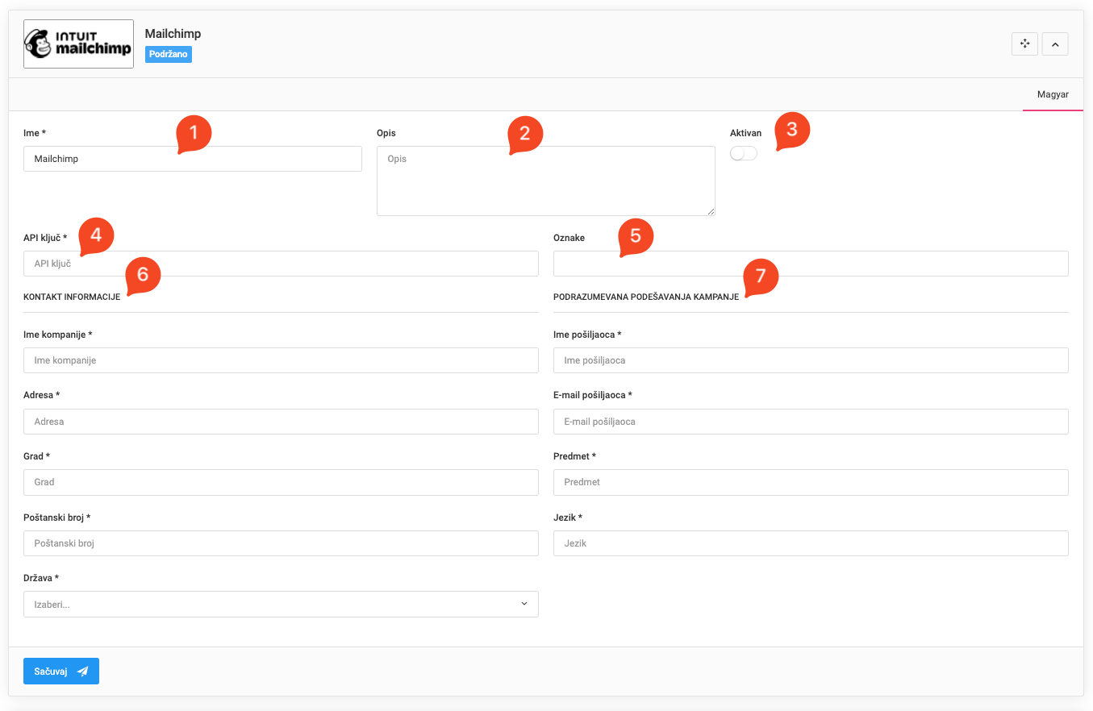Focus the Poštanski broj field
Viewport: 1093px width, 711px height.
coord(281,543)
